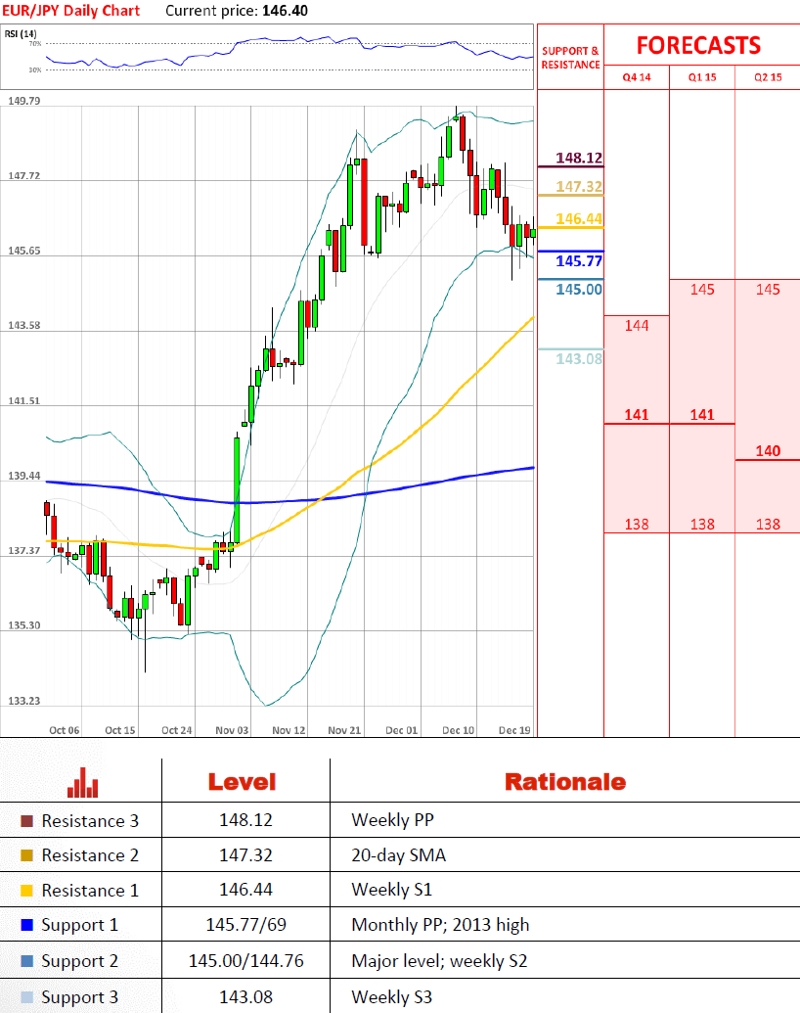
Task: Click the Weekly PP rationale cell
Action: 392,820
